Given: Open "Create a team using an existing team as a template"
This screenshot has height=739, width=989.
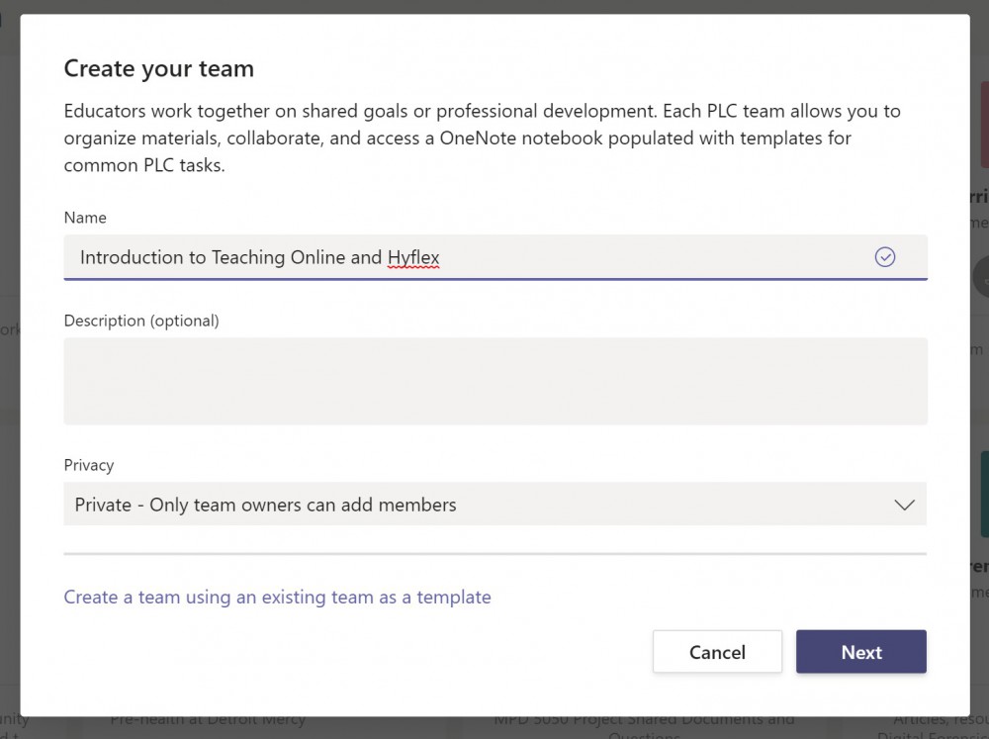Looking at the screenshot, I should pos(277,597).
